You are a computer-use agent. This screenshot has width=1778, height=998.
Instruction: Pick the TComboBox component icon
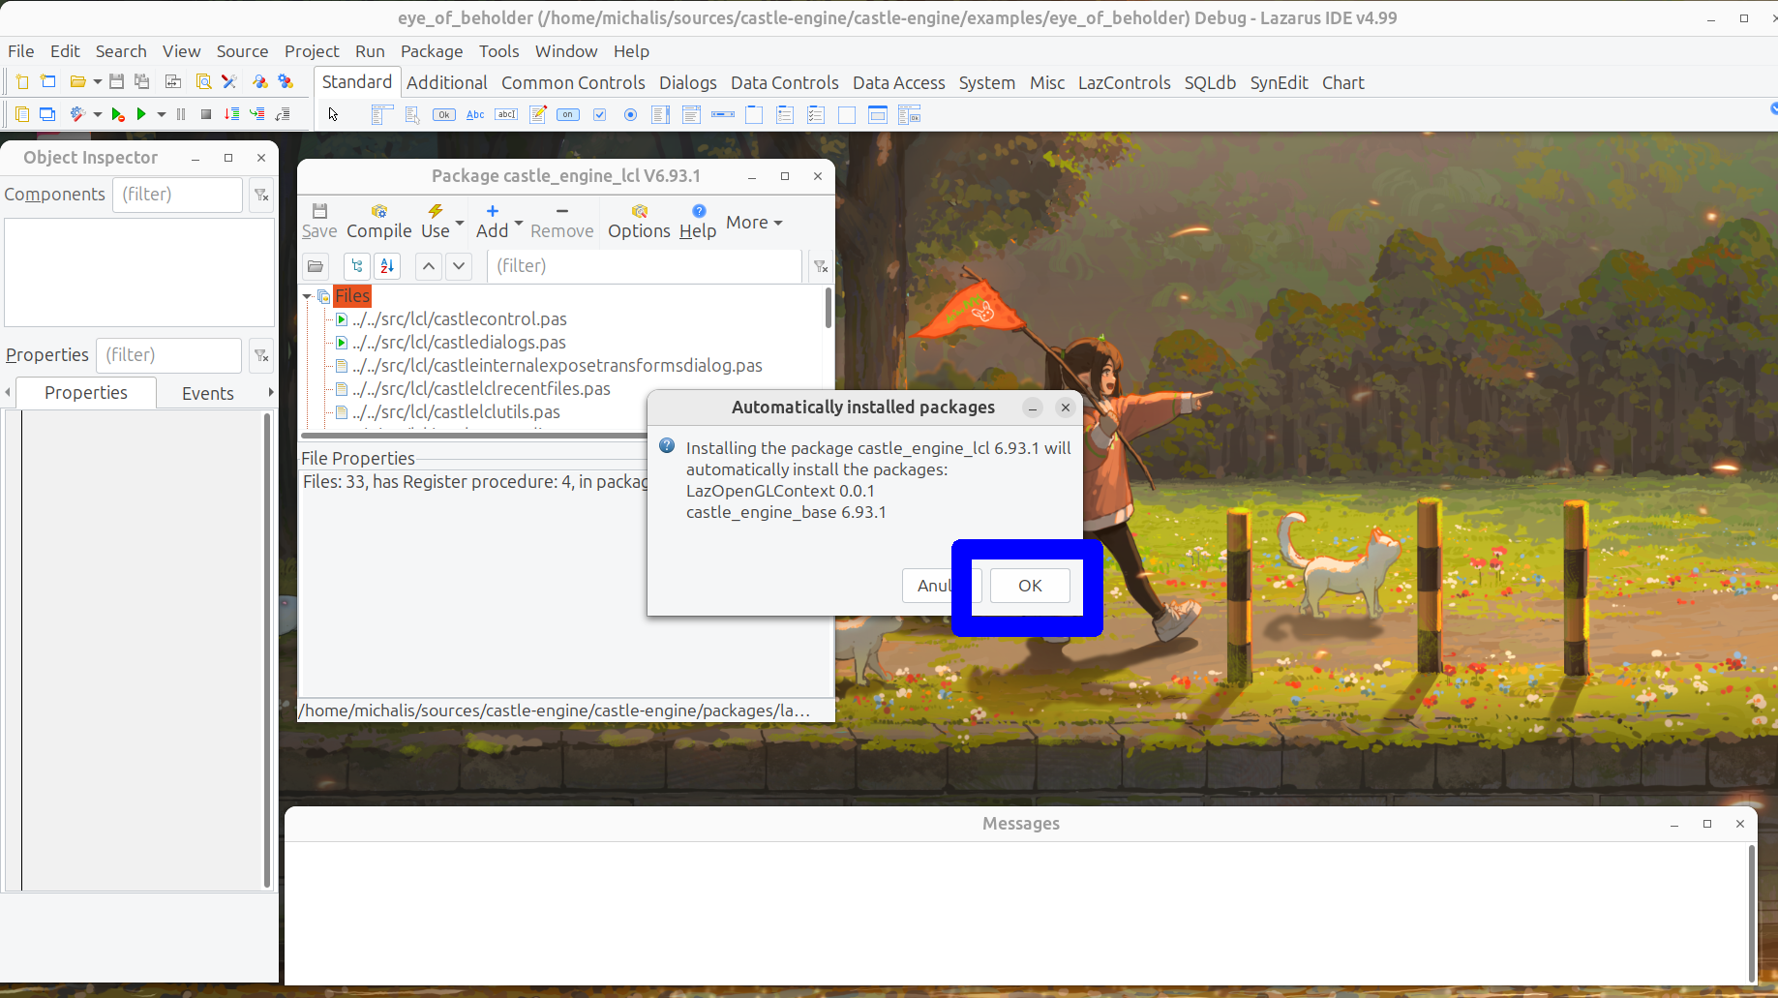point(691,114)
